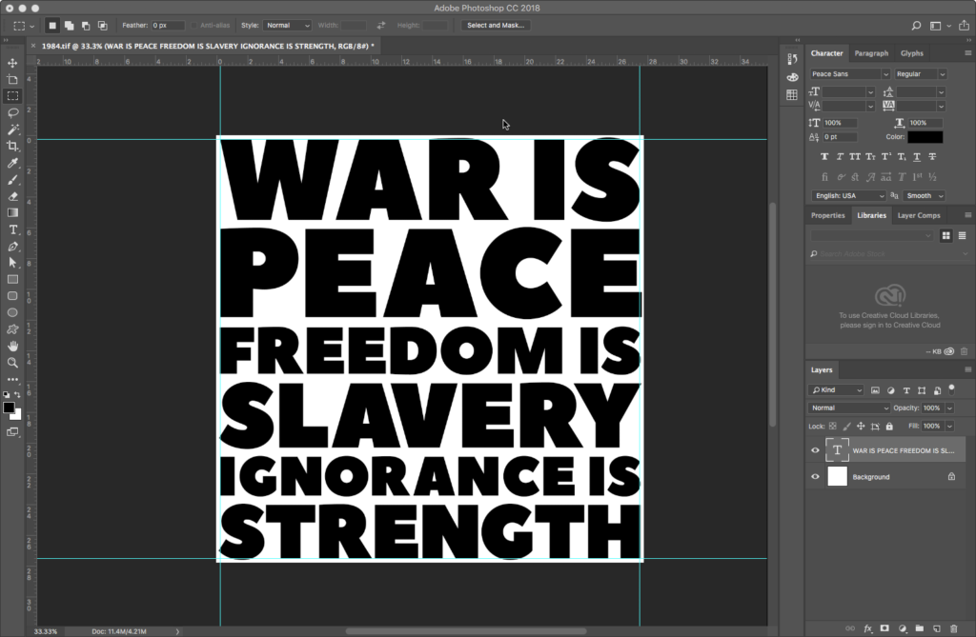
Task: Select the Move tool
Action: (x=13, y=63)
